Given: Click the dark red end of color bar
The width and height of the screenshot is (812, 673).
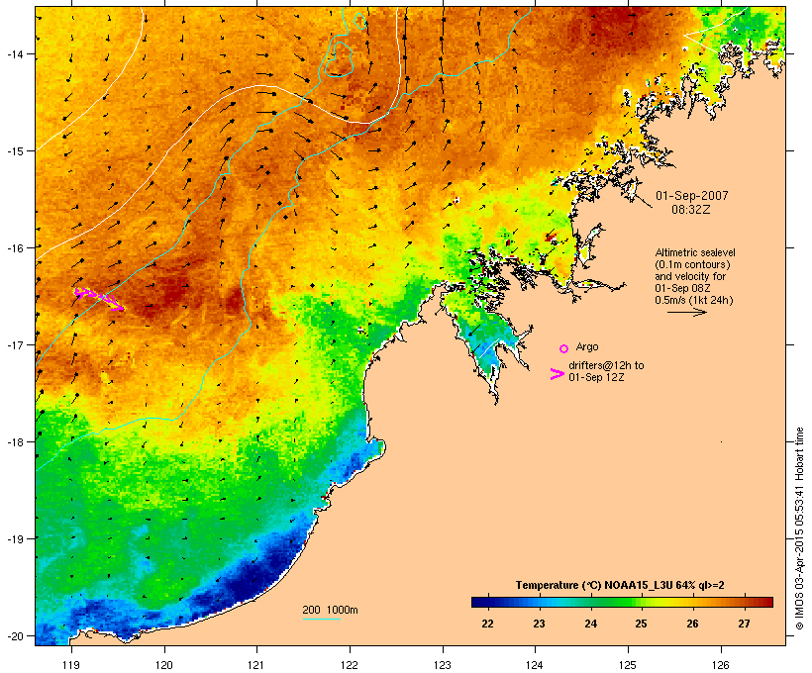Looking at the screenshot, I should click(766, 602).
